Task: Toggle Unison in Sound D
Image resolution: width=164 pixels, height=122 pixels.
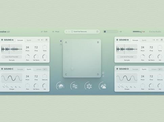Action: 154,69
